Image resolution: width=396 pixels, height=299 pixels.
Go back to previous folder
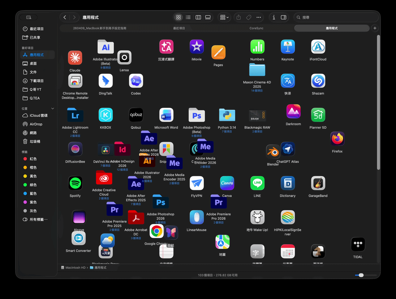tap(65, 17)
